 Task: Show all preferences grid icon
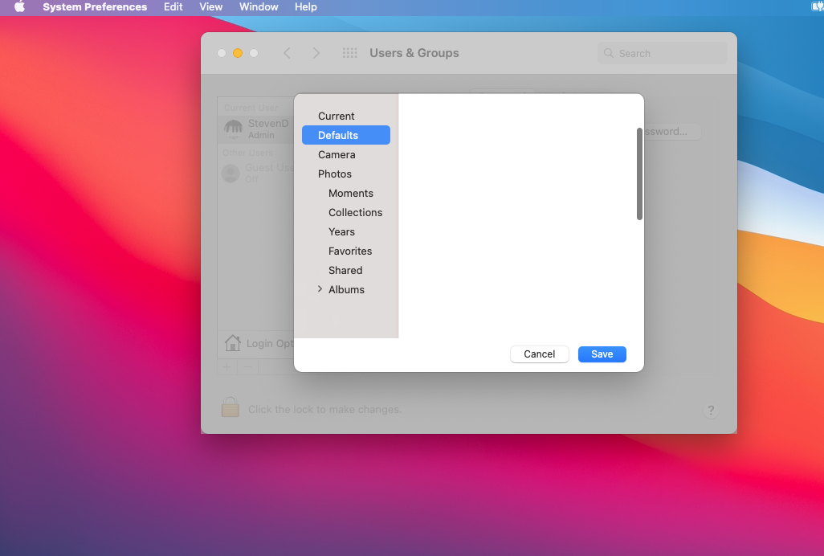click(x=349, y=53)
